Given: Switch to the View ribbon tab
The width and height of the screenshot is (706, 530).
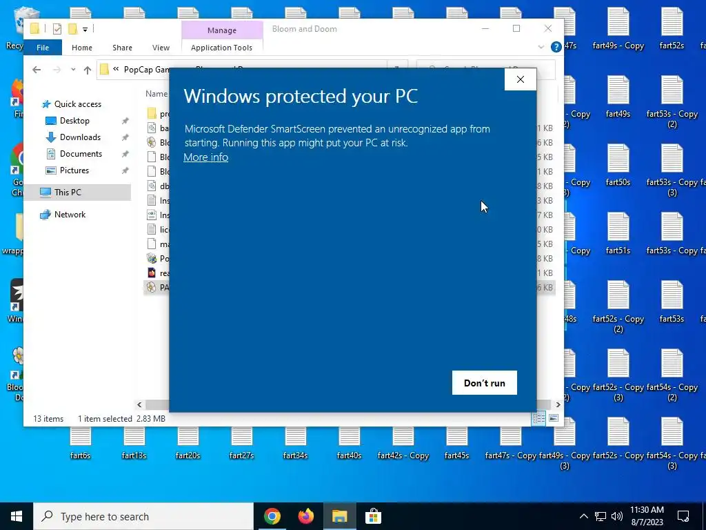Looking at the screenshot, I should coord(161,48).
